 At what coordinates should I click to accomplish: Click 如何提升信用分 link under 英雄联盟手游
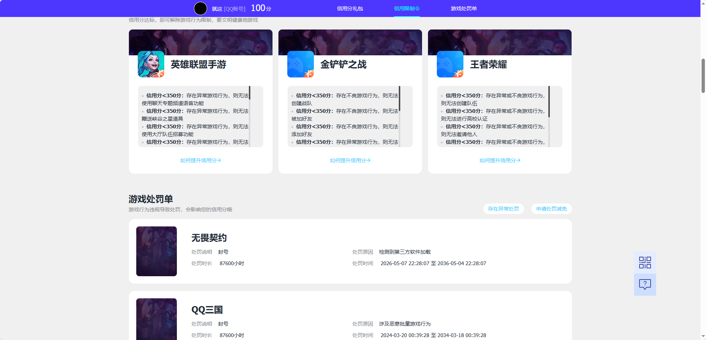pyautogui.click(x=201, y=160)
